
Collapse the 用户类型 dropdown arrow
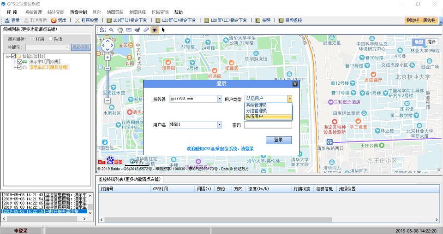click(x=290, y=99)
